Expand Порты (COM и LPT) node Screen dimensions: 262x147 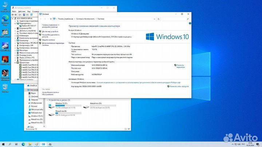(x=15, y=58)
